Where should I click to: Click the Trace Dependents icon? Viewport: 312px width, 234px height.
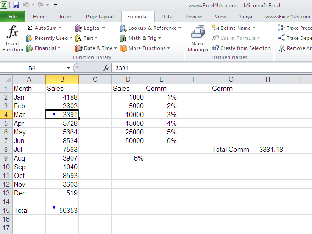[x=282, y=38]
